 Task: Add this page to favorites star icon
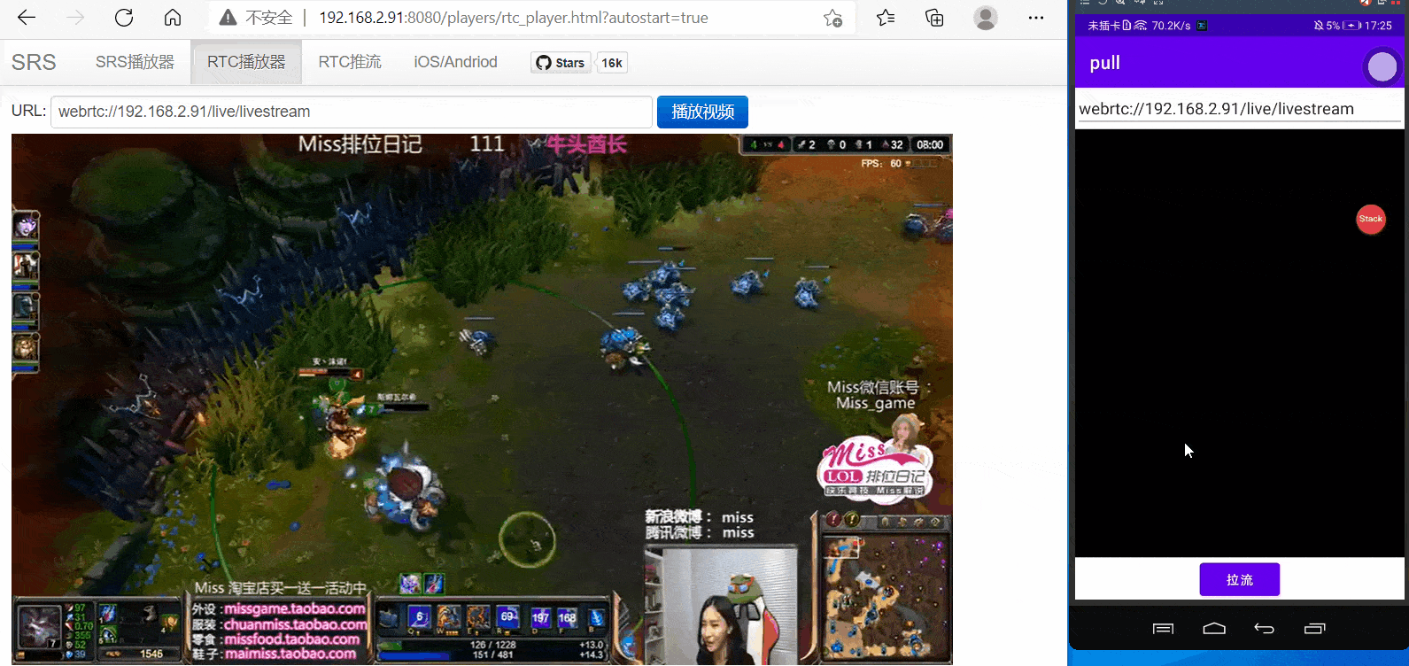tap(832, 18)
